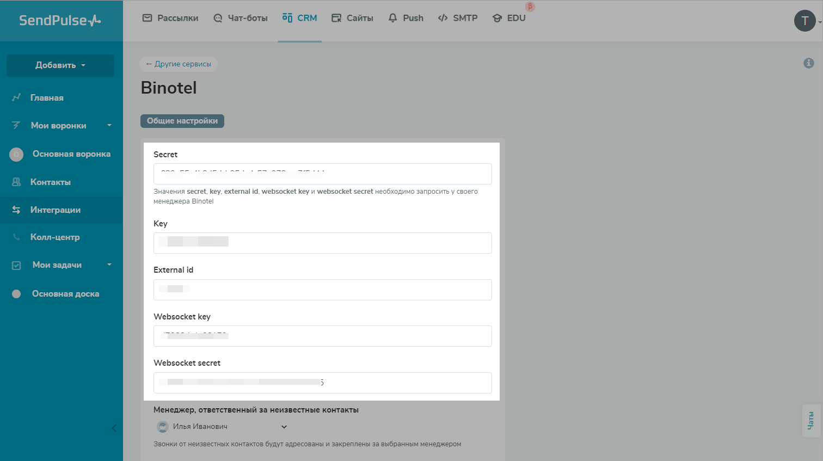The height and width of the screenshot is (461, 823).
Task: Click into the Key field
Action: 323,243
